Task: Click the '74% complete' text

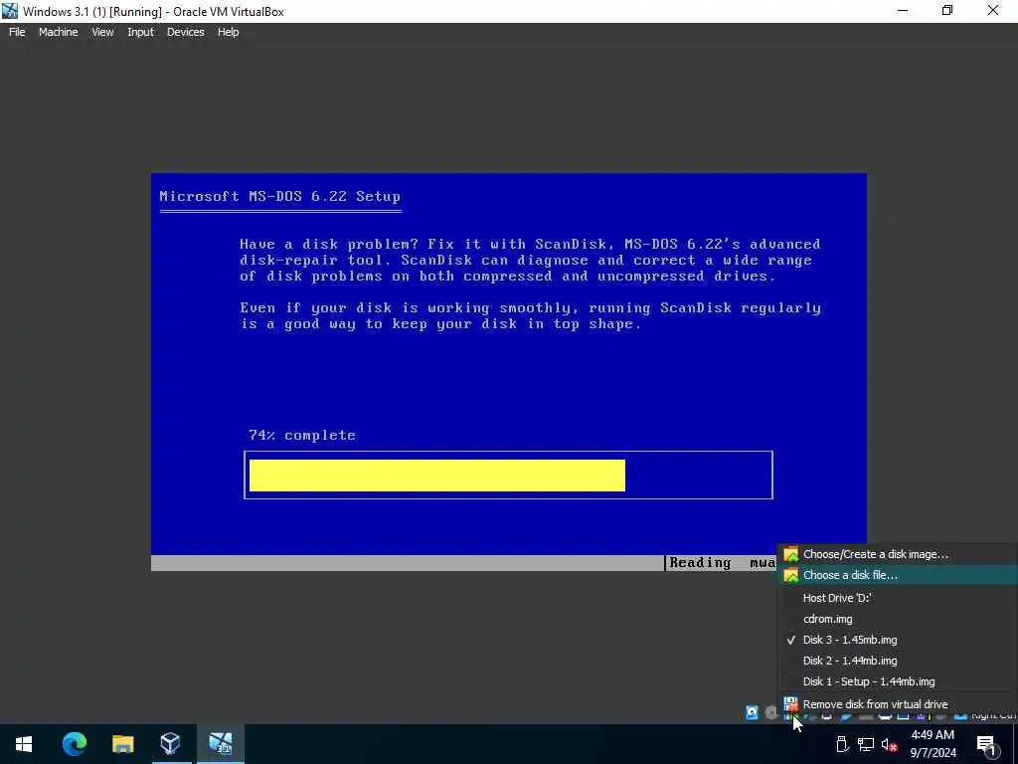Action: [x=302, y=436]
